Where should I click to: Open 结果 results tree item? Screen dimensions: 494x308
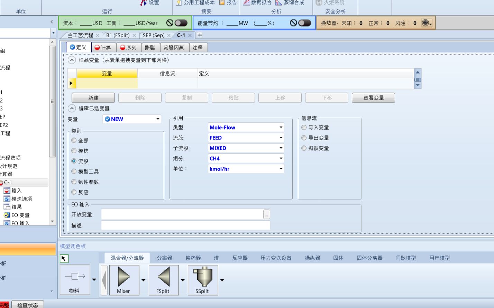tap(13, 207)
